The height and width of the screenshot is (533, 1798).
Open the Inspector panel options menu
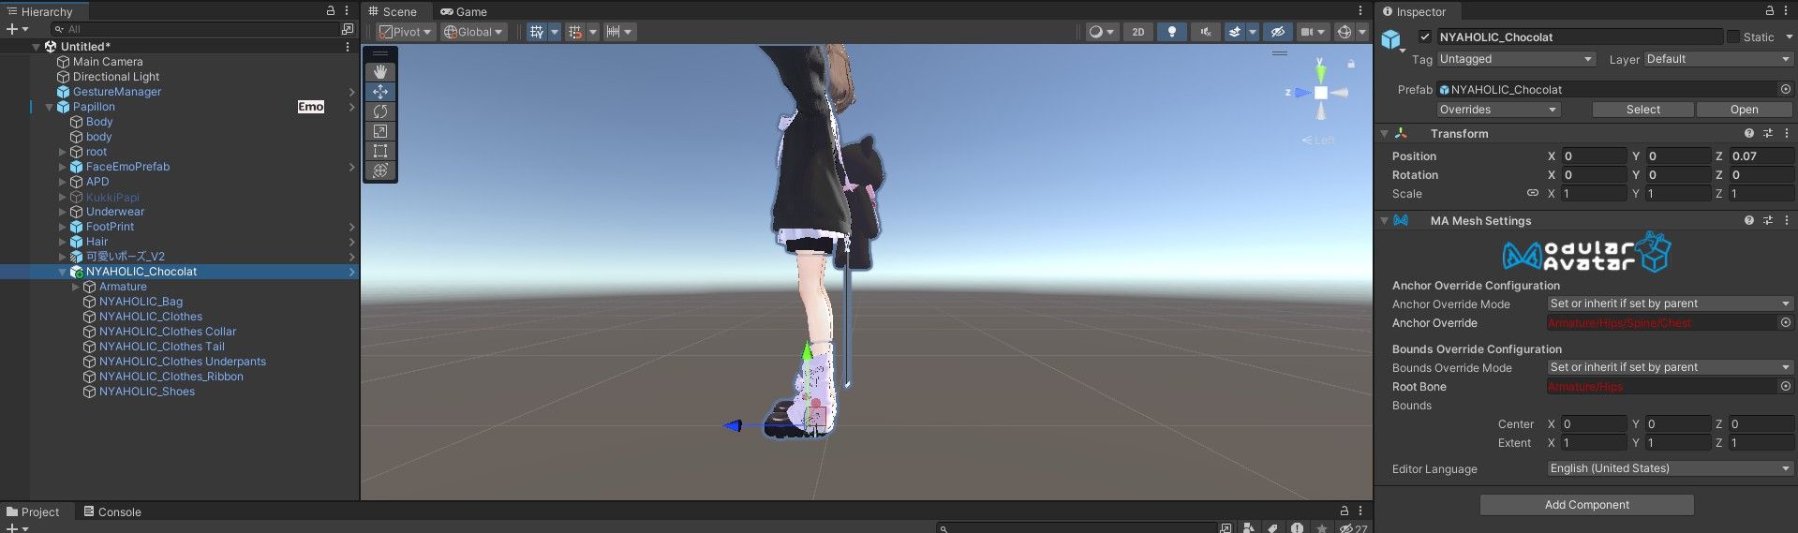click(x=1786, y=11)
